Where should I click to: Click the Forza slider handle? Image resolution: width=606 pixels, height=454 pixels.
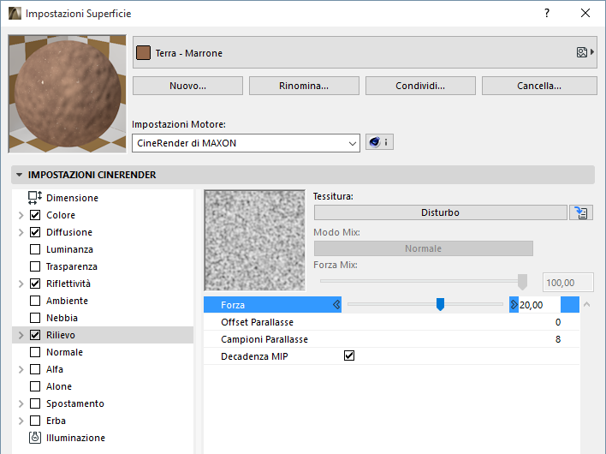[440, 304]
